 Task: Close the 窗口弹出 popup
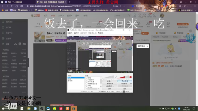click(x=147, y=46)
